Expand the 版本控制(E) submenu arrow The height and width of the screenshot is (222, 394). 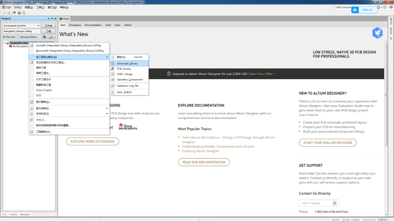(107, 108)
